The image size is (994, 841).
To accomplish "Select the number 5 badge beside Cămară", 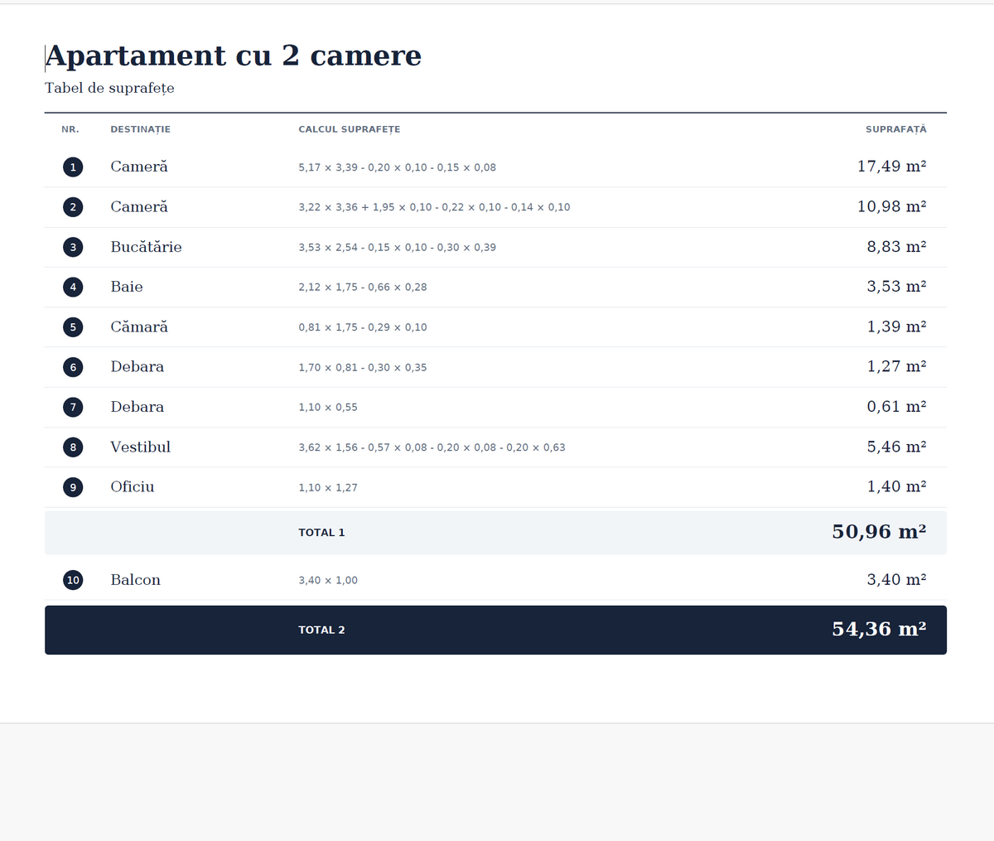I will coord(73,327).
